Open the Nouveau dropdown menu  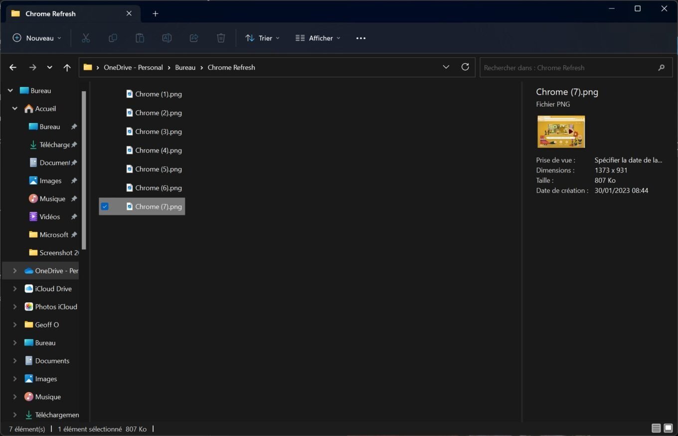(x=37, y=38)
